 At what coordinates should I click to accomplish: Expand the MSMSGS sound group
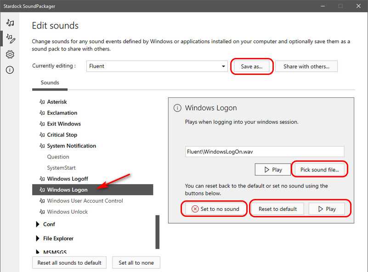click(38, 252)
